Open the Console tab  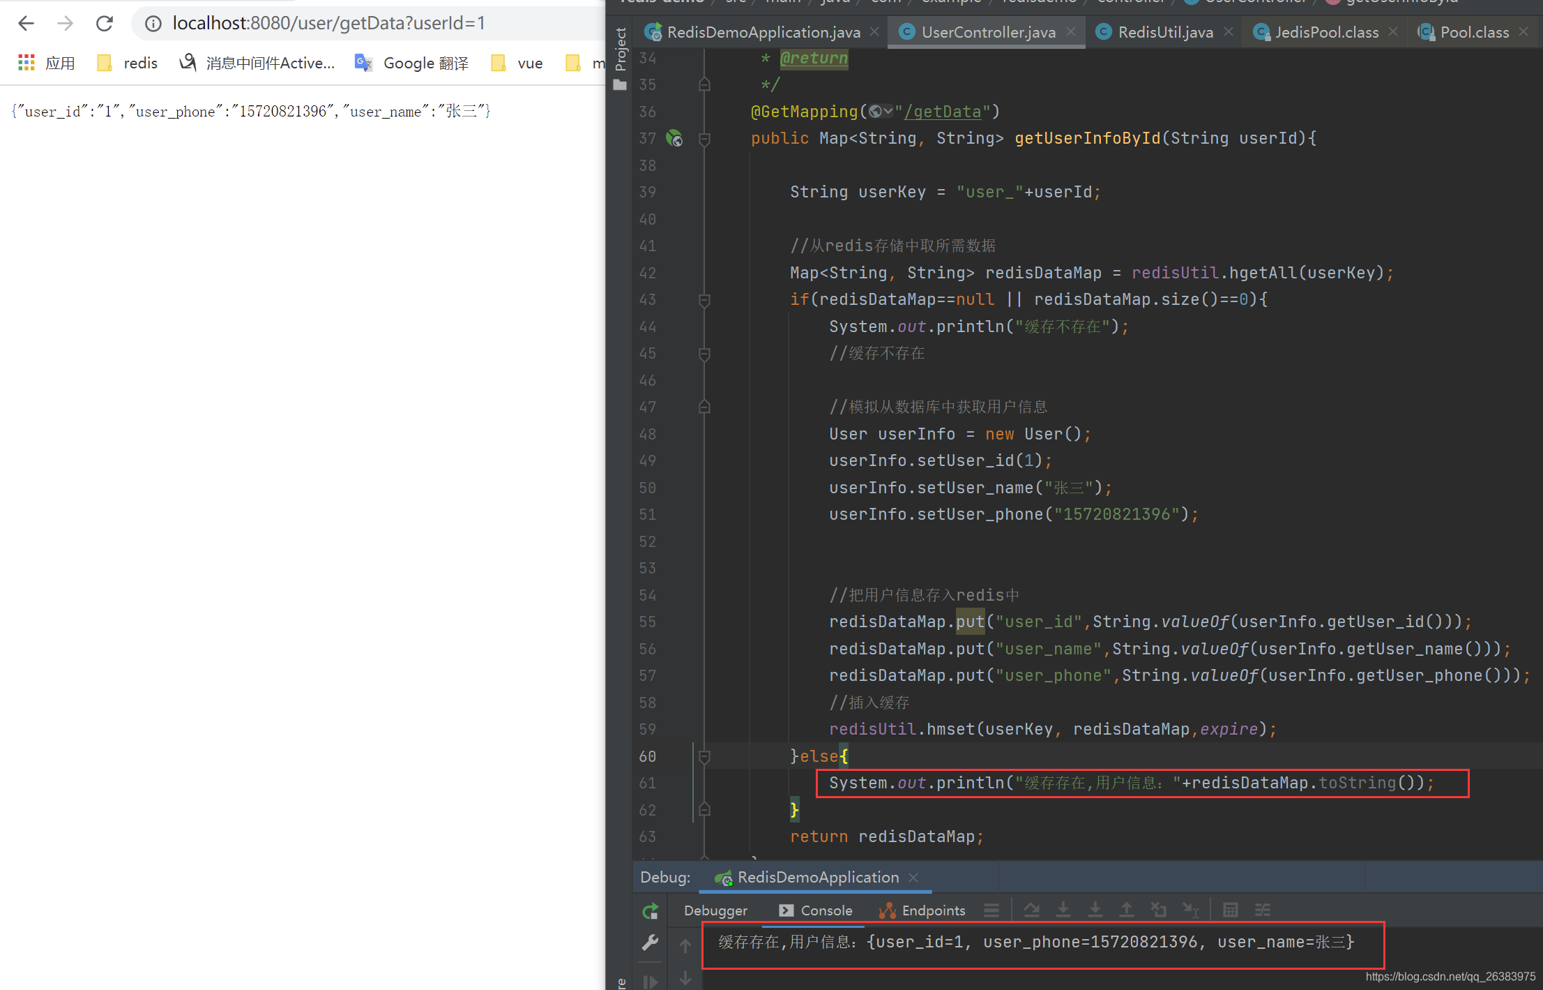coord(816,910)
